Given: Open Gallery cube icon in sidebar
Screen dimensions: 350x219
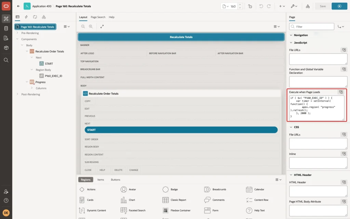Looking at the screenshot, I should pyautogui.click(x=6, y=48).
